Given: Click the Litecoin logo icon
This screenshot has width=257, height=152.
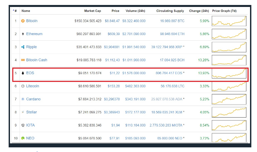Looking at the screenshot, I should pyautogui.click(x=23, y=86).
